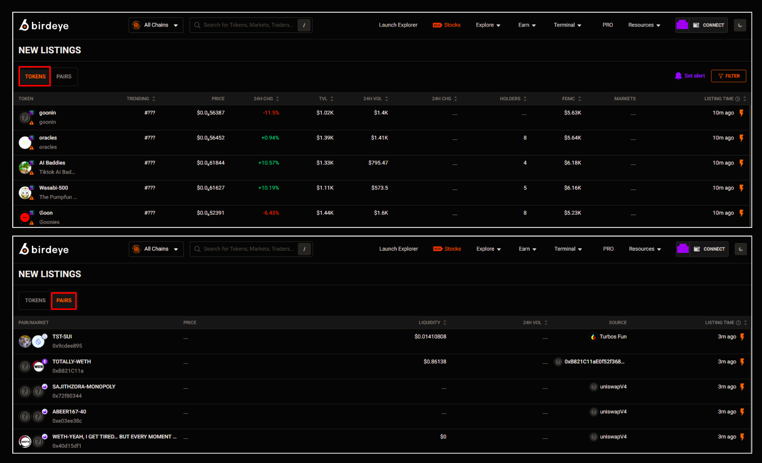This screenshot has width=762, height=463.
Task: Sort pairs by the LISTING TIME column
Action: [726, 323]
